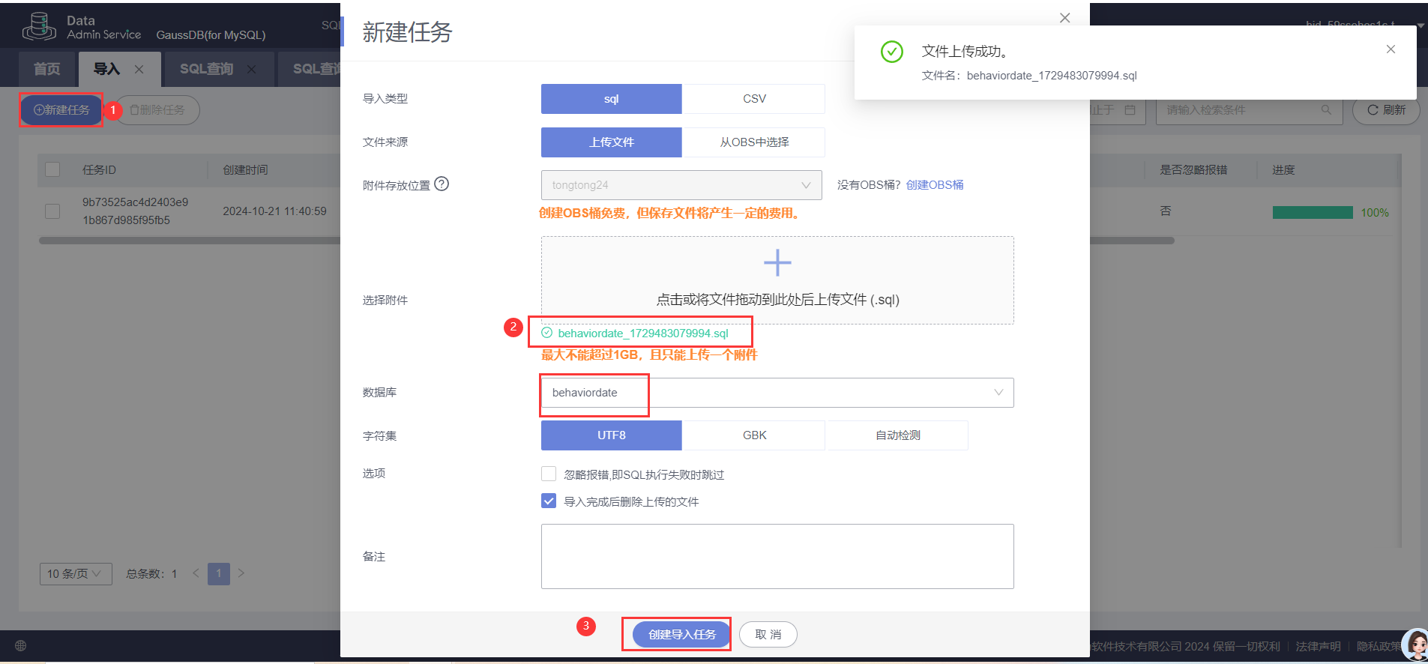Dismiss the 文件上传成功 notification

[x=1391, y=49]
